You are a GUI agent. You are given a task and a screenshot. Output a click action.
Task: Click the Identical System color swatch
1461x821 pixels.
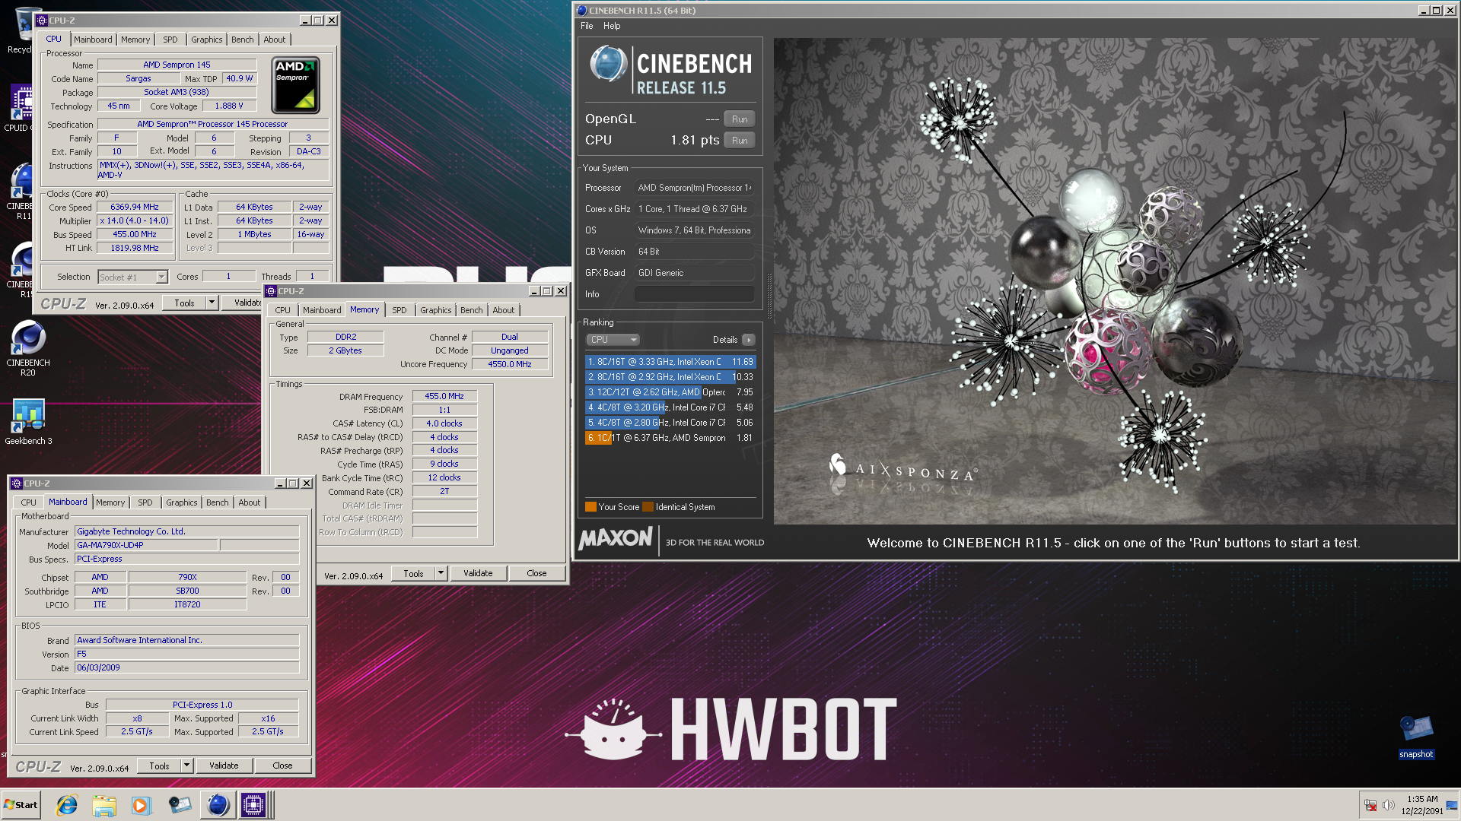pos(648,507)
